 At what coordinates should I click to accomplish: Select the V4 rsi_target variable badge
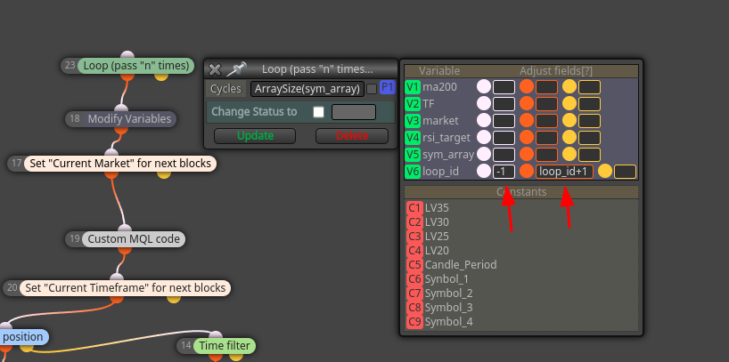pos(413,138)
